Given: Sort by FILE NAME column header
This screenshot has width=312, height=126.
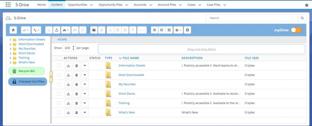Looking at the screenshot, I should pos(131,58).
